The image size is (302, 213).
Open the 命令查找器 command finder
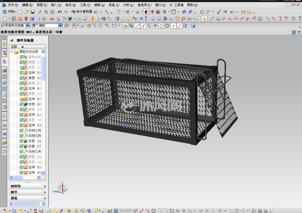pos(82,12)
